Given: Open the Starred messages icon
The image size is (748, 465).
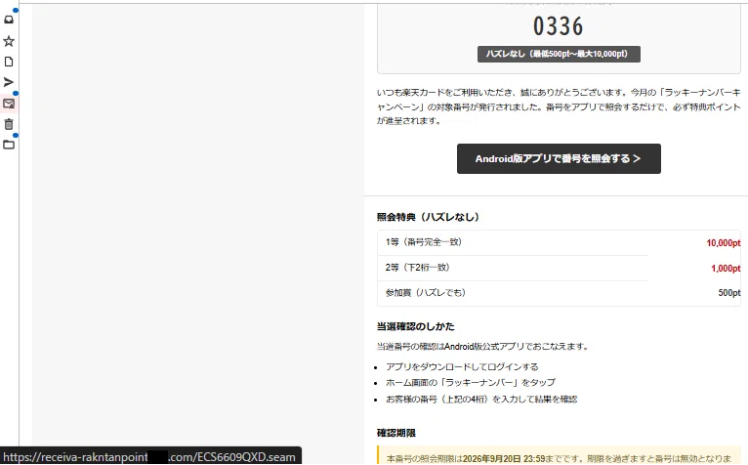Looking at the screenshot, I should (9, 41).
